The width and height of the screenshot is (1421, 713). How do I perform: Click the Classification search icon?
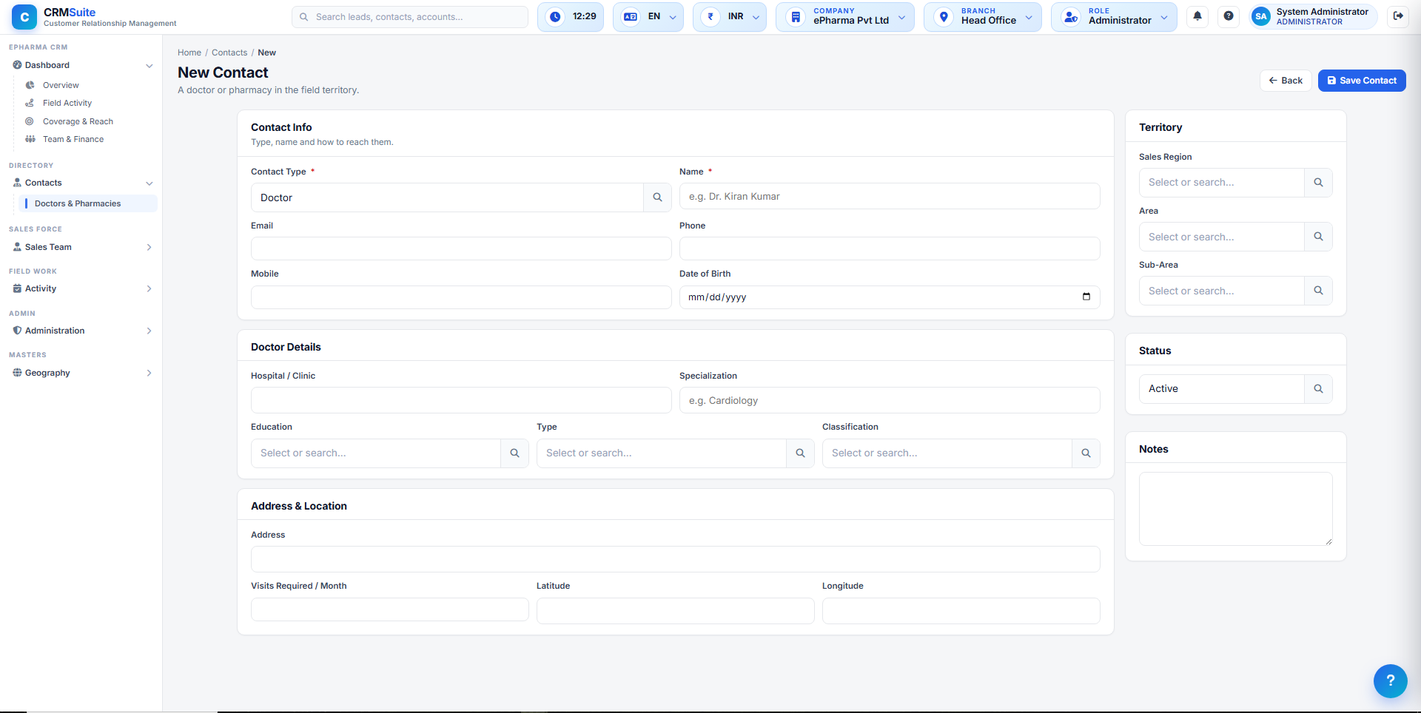click(x=1086, y=453)
